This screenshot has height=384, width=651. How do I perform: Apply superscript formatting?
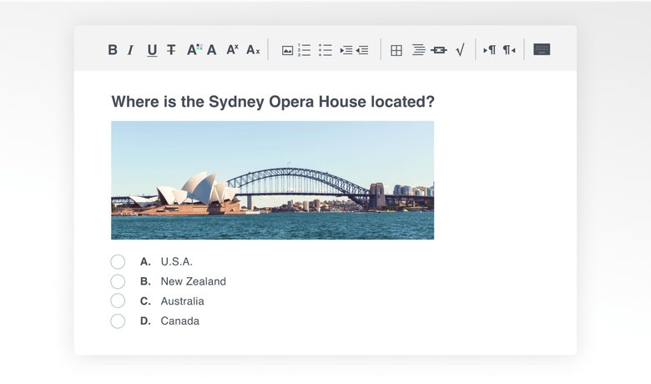click(x=233, y=50)
